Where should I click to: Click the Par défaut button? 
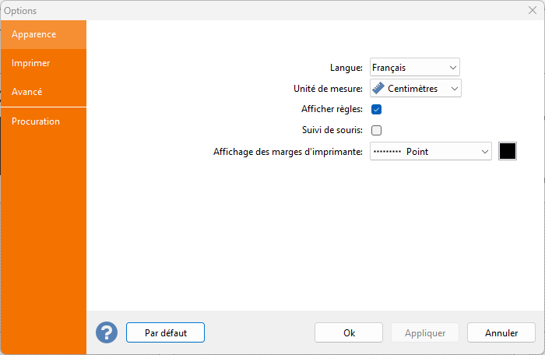[165, 332]
